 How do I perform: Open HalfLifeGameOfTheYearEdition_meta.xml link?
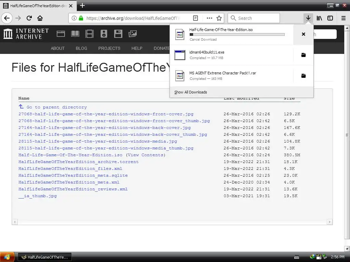coord(69,182)
